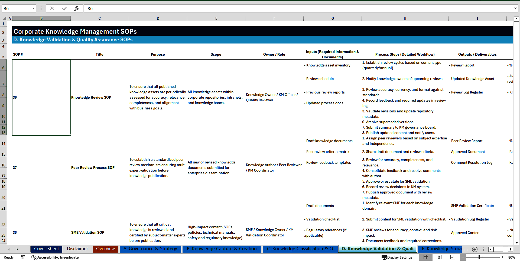The image size is (520, 261).
Task: Switch to Page Layout view in status bar
Action: tap(439, 257)
